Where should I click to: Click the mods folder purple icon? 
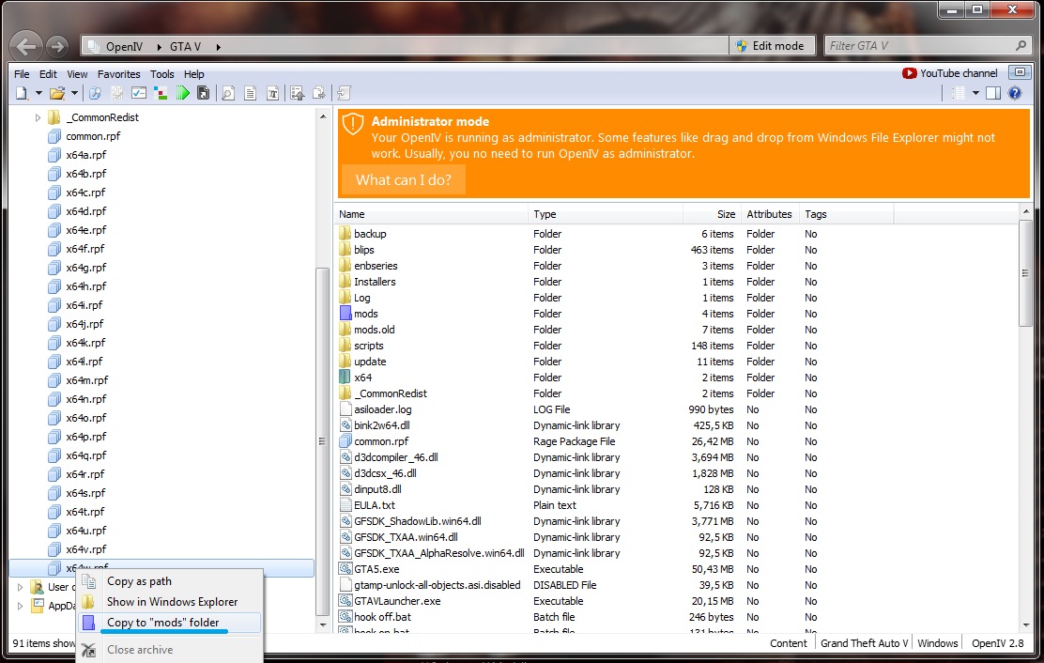(345, 313)
